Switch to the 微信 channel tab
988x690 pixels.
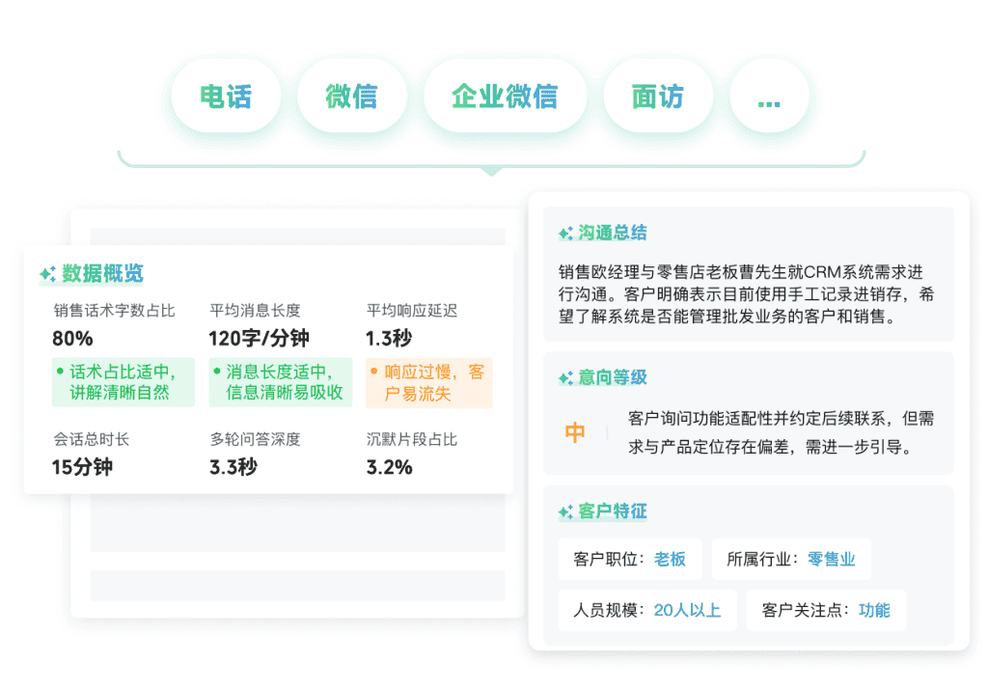[351, 97]
